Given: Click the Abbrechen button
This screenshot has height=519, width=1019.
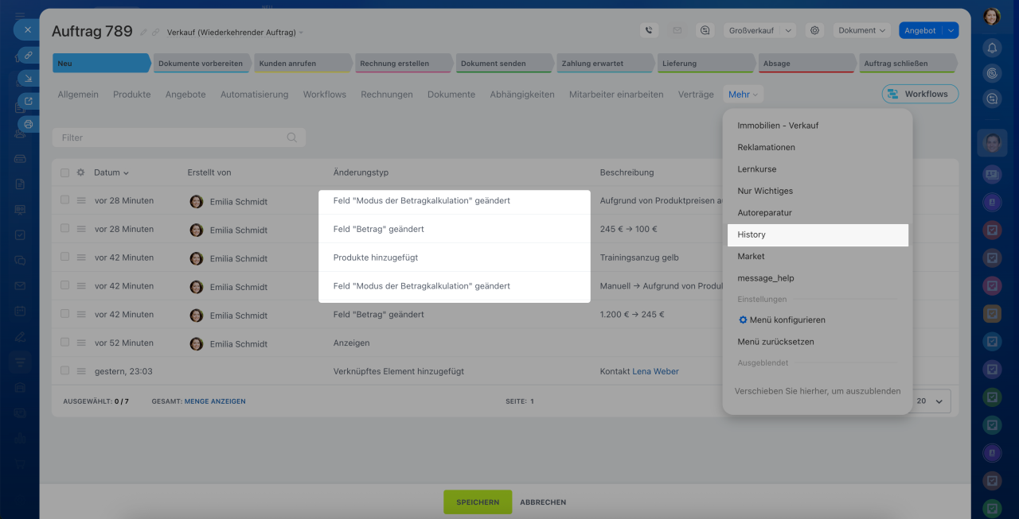Looking at the screenshot, I should pyautogui.click(x=543, y=502).
